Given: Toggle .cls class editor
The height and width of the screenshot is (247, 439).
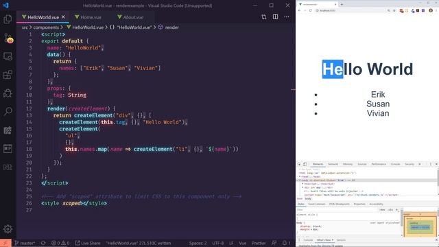Looking at the screenshot, I should (390, 210).
